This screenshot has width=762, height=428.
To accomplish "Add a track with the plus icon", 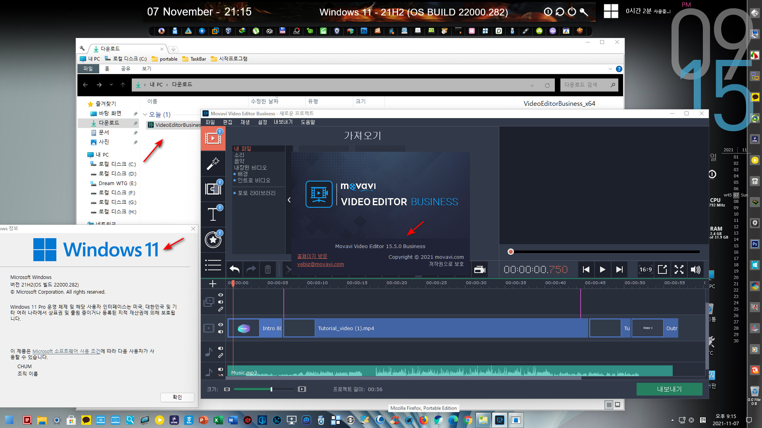I will 213,284.
